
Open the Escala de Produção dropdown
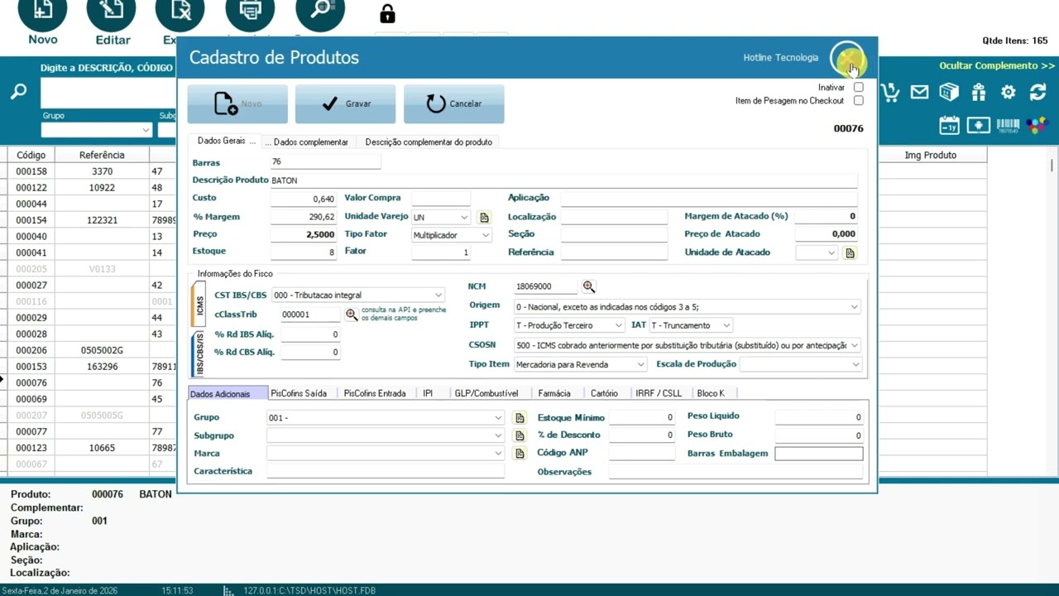pyautogui.click(x=855, y=364)
